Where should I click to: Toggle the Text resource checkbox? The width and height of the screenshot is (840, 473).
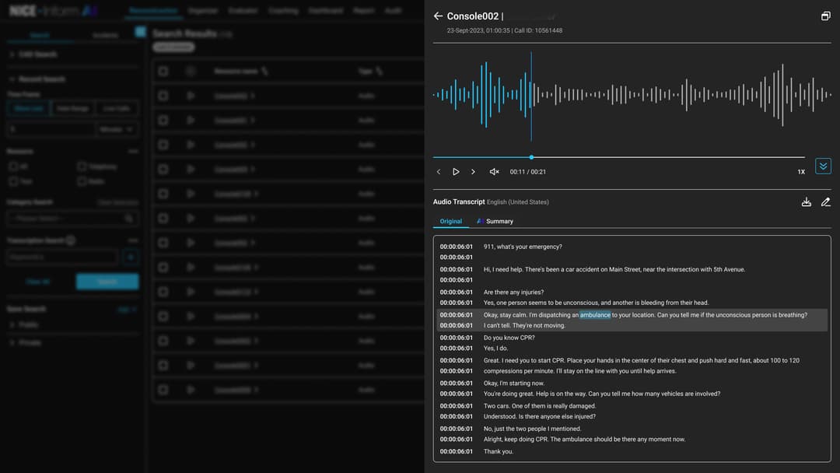pos(13,181)
